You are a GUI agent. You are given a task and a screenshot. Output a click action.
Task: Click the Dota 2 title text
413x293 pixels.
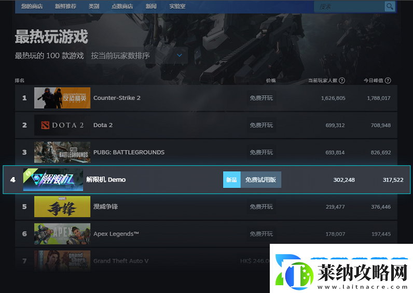coord(103,125)
